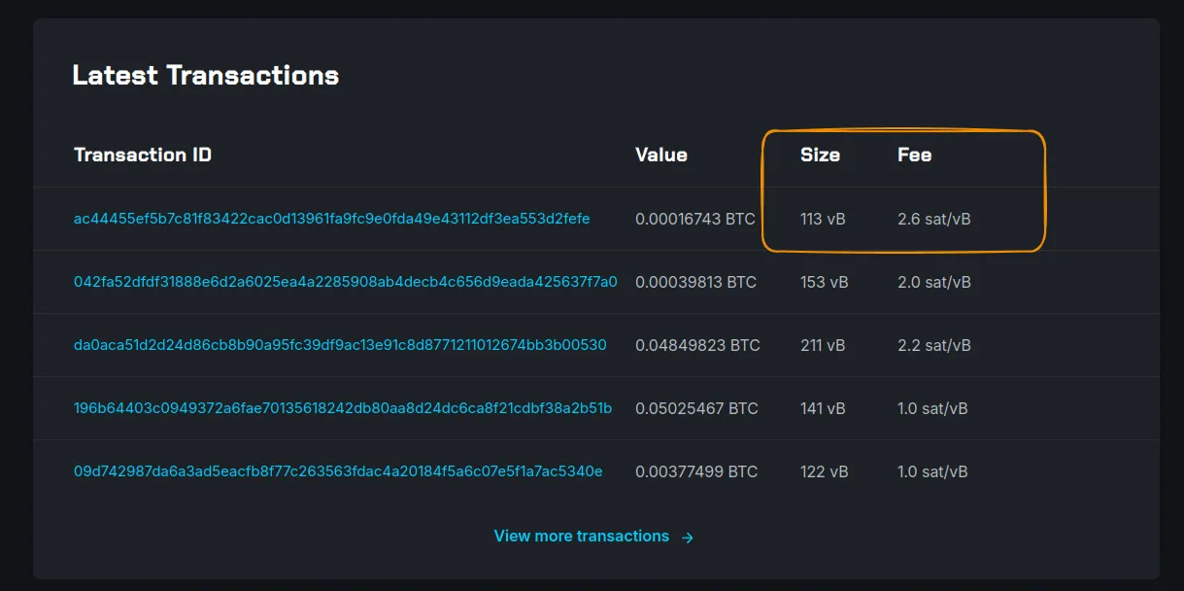Click the Transaction ID column header
Image resolution: width=1184 pixels, height=591 pixels.
143,154
